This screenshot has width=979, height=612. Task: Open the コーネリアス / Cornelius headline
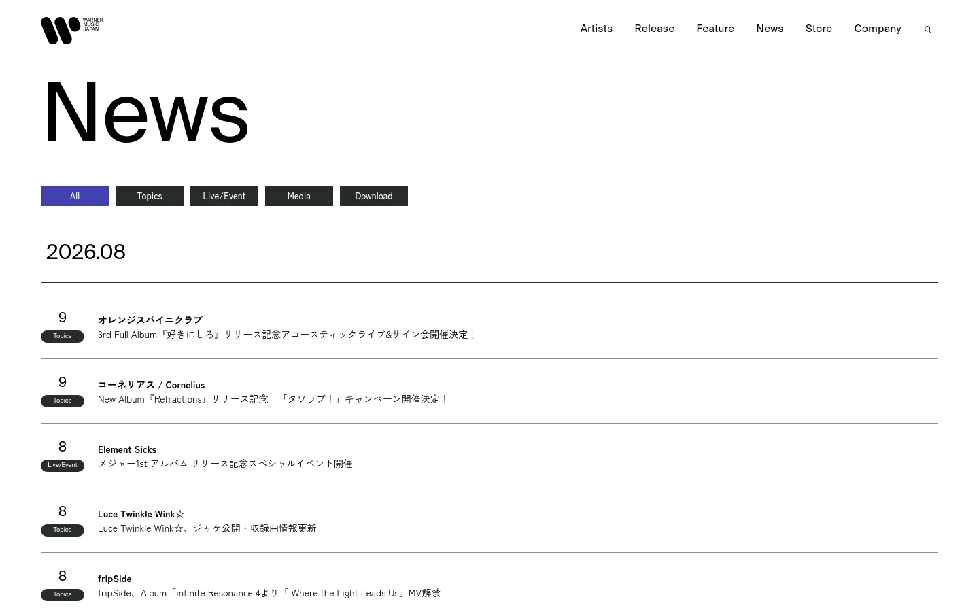point(151,385)
